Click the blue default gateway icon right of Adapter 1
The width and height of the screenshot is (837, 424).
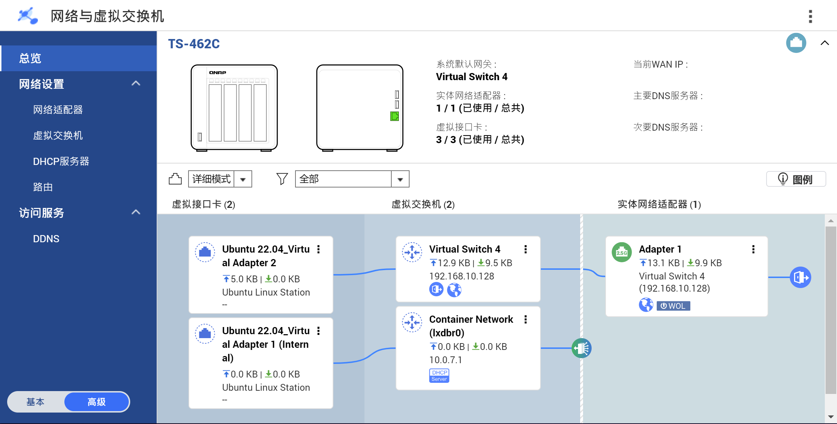coord(801,277)
